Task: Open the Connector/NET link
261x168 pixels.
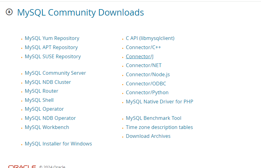Action: (144, 65)
